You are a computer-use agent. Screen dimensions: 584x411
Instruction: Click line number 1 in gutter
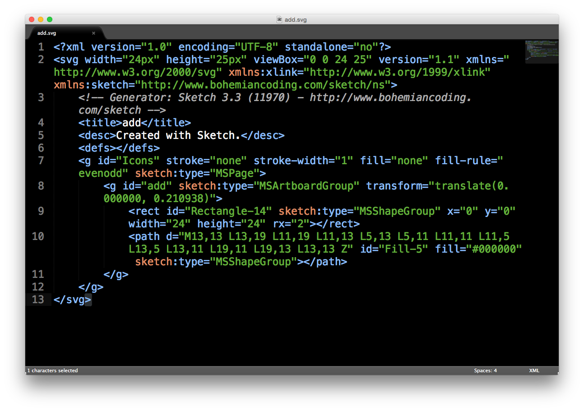point(41,47)
